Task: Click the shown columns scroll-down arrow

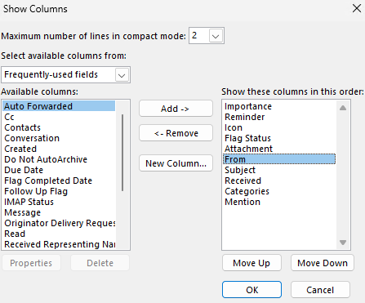Action: click(343, 242)
